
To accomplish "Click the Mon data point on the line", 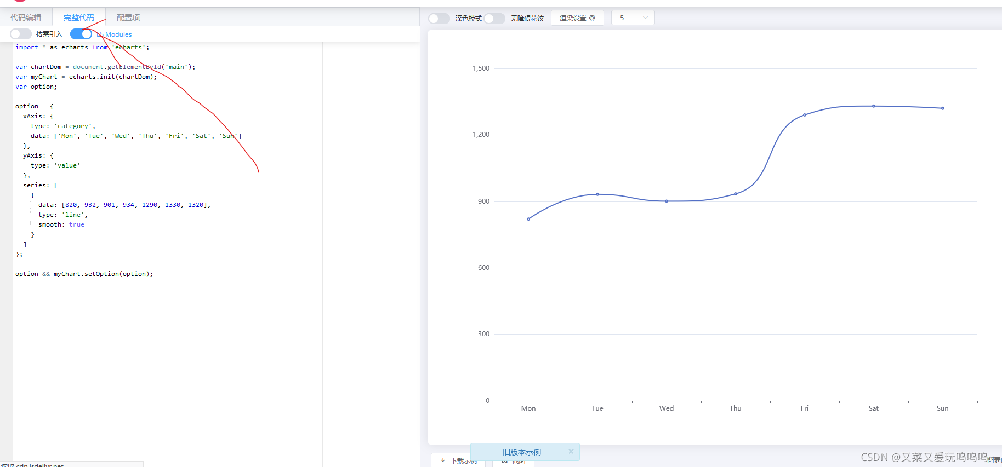I will [x=528, y=219].
